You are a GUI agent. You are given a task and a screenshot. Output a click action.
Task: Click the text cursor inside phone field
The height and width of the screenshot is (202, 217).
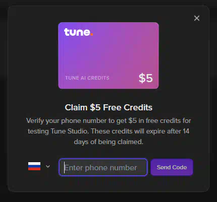point(64,167)
